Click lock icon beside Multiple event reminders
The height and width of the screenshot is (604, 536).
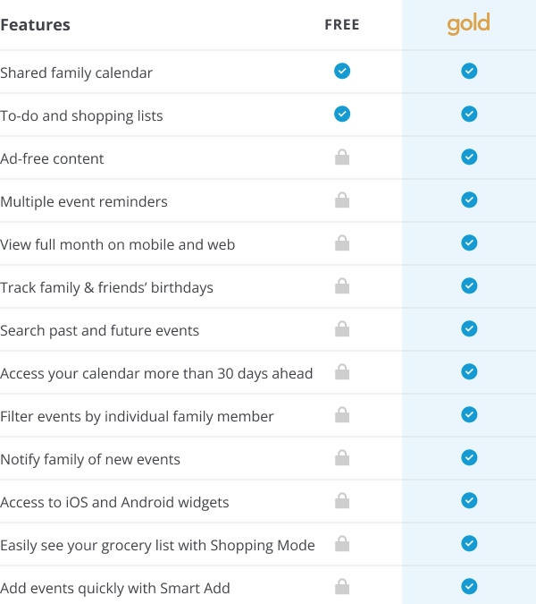[342, 200]
